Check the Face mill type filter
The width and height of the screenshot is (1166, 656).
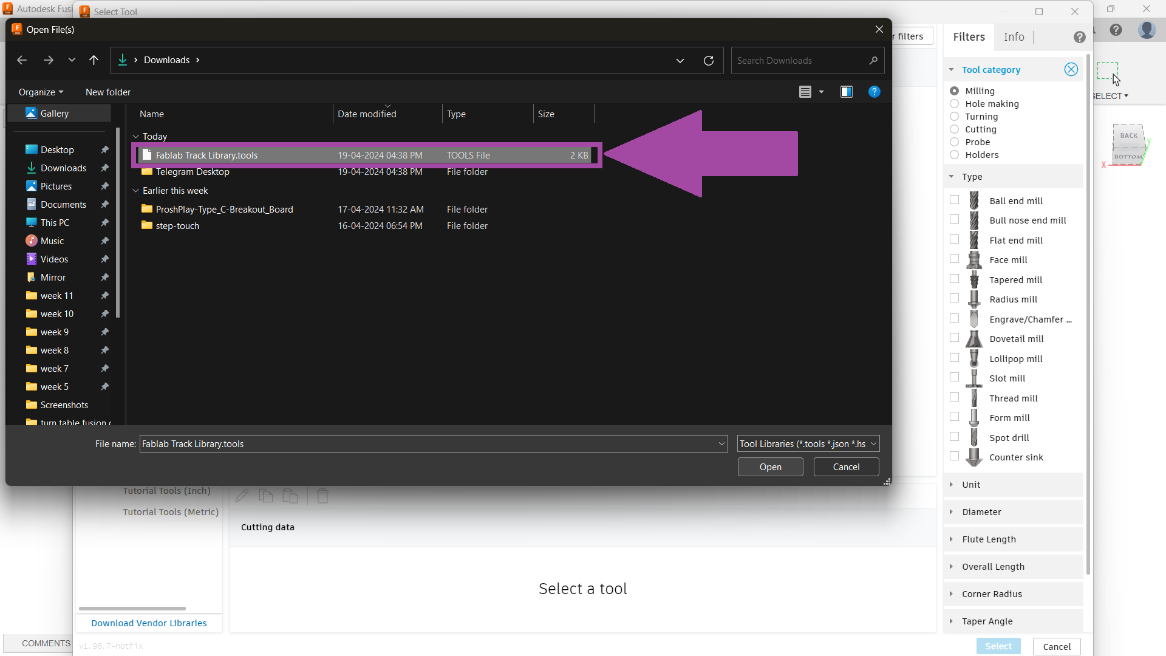click(x=954, y=259)
